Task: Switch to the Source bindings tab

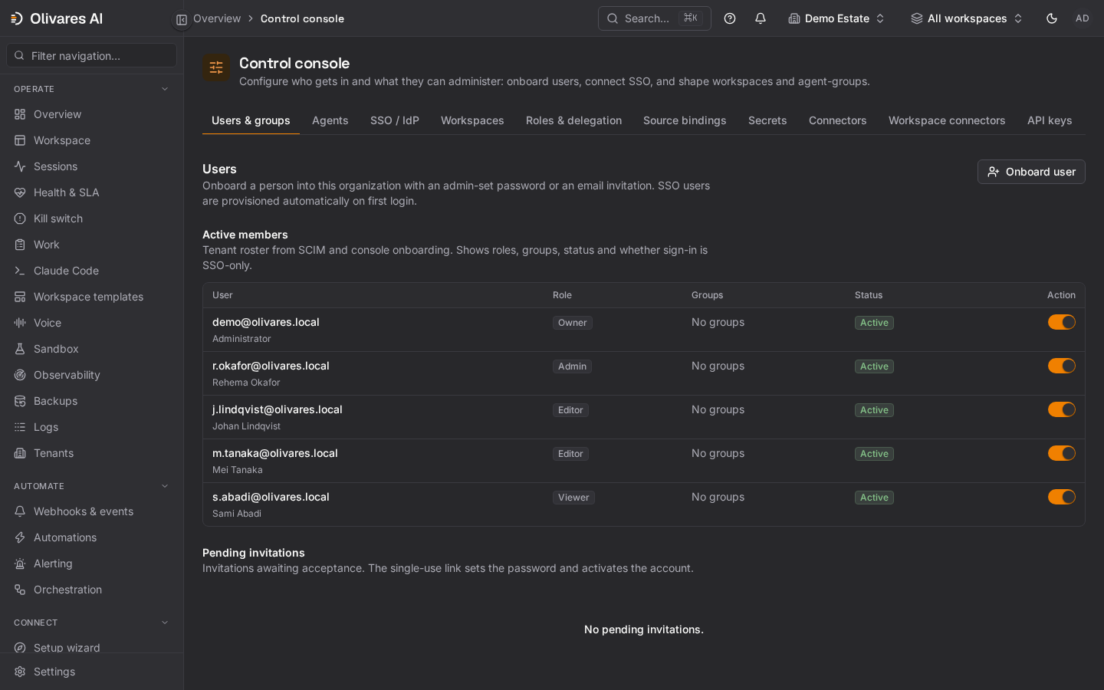Action: (x=685, y=120)
